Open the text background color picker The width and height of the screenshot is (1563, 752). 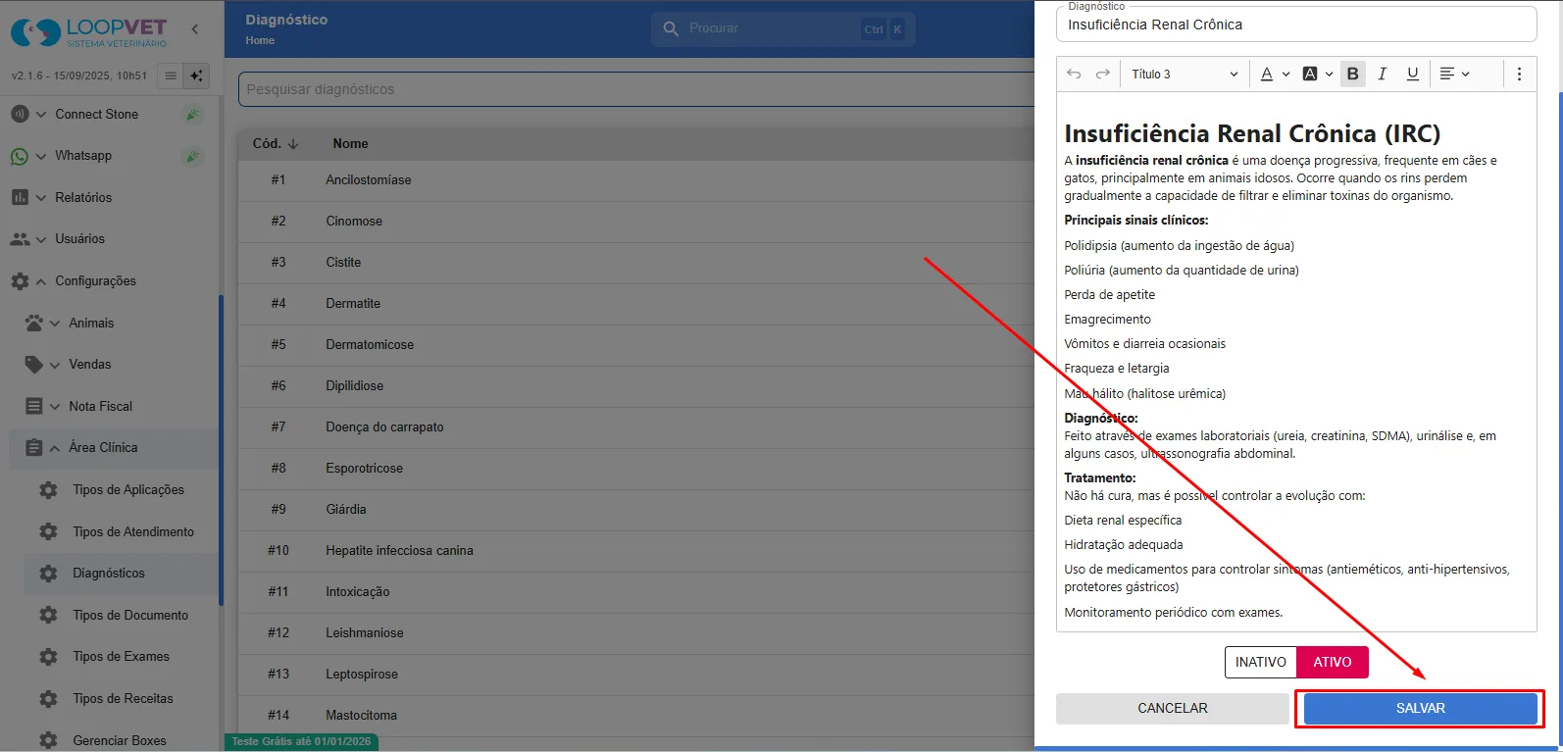tap(1310, 75)
